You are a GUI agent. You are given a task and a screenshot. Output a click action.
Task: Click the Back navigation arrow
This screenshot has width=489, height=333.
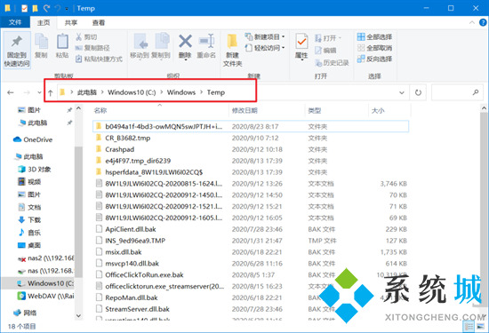pos(11,92)
